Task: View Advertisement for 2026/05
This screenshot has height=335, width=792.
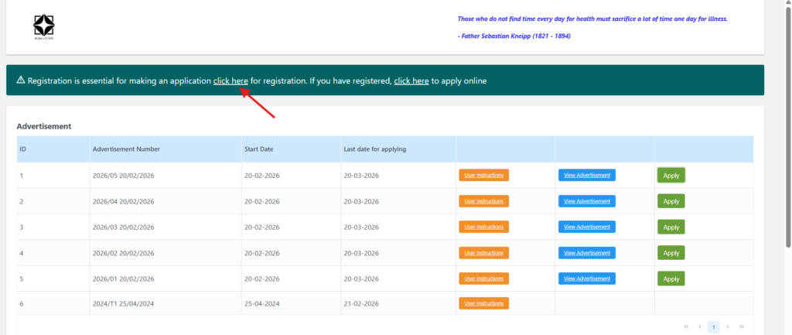Action: pyautogui.click(x=586, y=175)
